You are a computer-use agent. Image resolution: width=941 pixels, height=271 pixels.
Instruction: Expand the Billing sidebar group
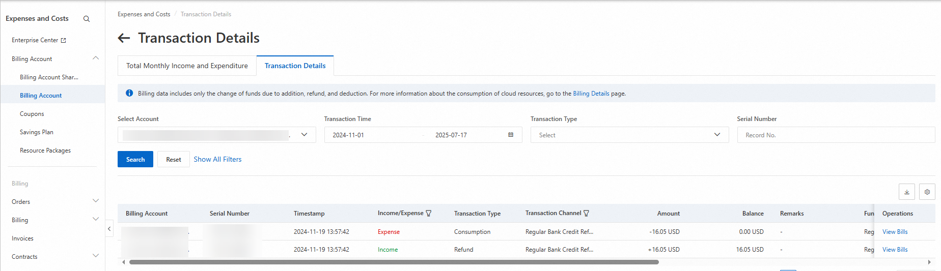click(96, 220)
